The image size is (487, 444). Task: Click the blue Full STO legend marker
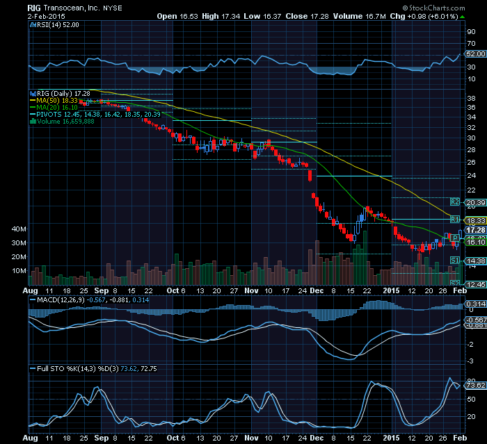tap(33, 368)
